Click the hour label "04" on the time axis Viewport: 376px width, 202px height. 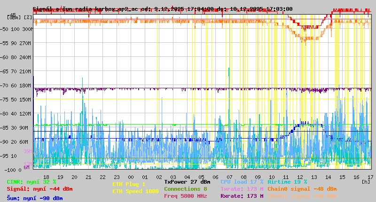pyautogui.click(x=187, y=177)
